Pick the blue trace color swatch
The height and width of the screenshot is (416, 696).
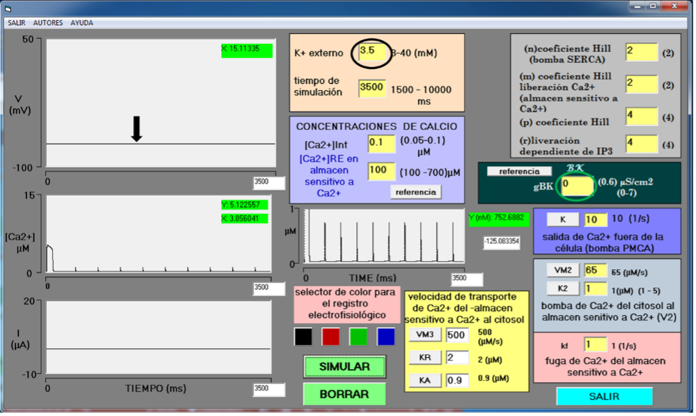pos(385,336)
